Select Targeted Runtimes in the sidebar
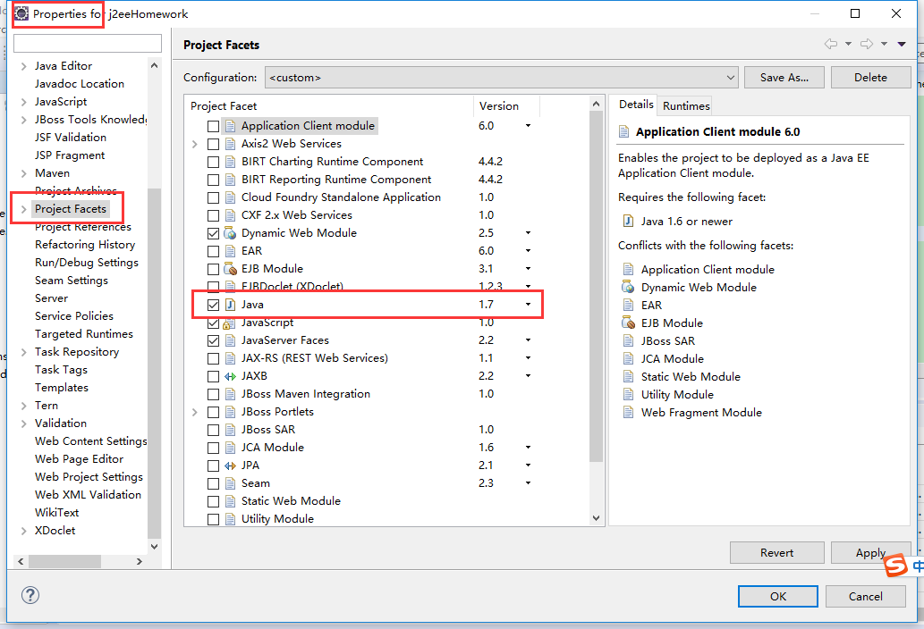924x629 pixels. pos(84,334)
